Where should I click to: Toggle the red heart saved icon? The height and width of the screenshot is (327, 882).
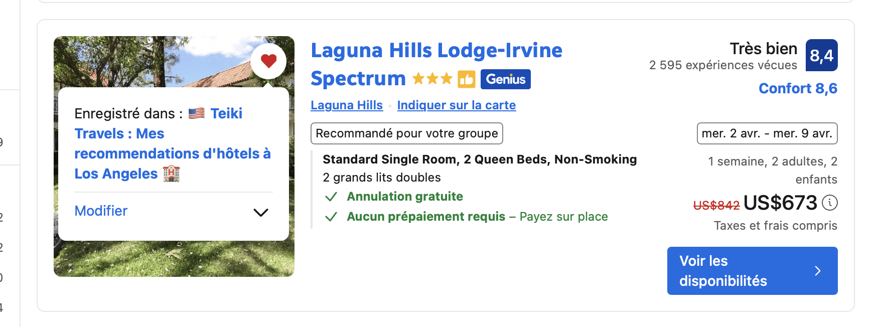pyautogui.click(x=268, y=61)
